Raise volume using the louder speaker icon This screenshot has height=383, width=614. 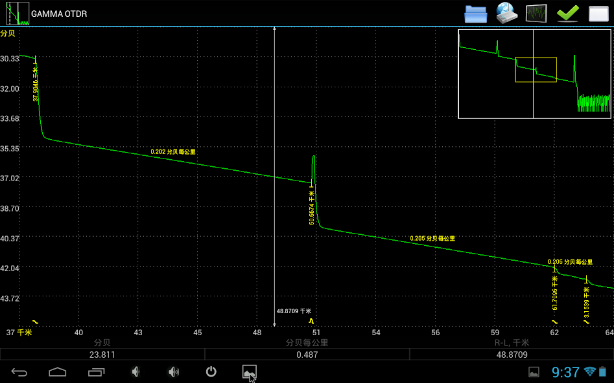pos(173,372)
